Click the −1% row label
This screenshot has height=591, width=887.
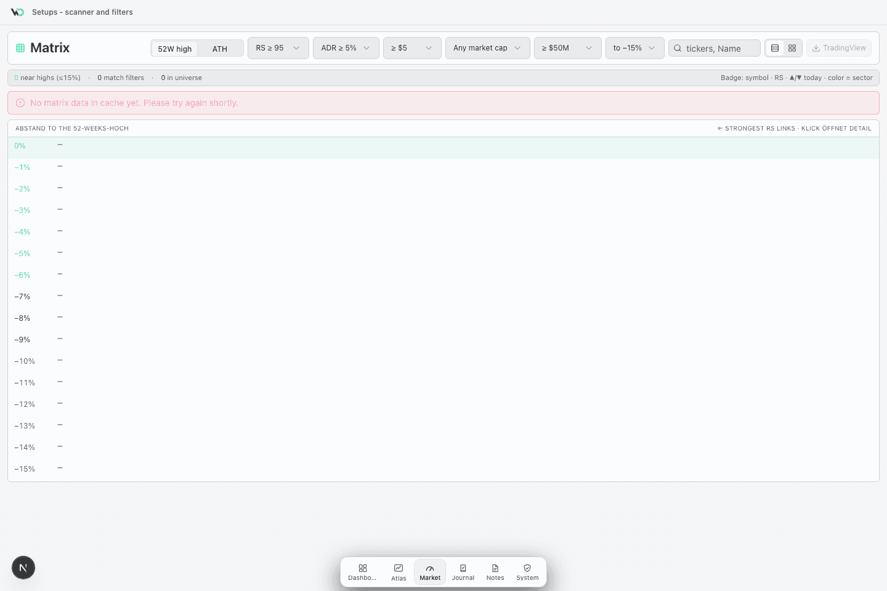(22, 167)
